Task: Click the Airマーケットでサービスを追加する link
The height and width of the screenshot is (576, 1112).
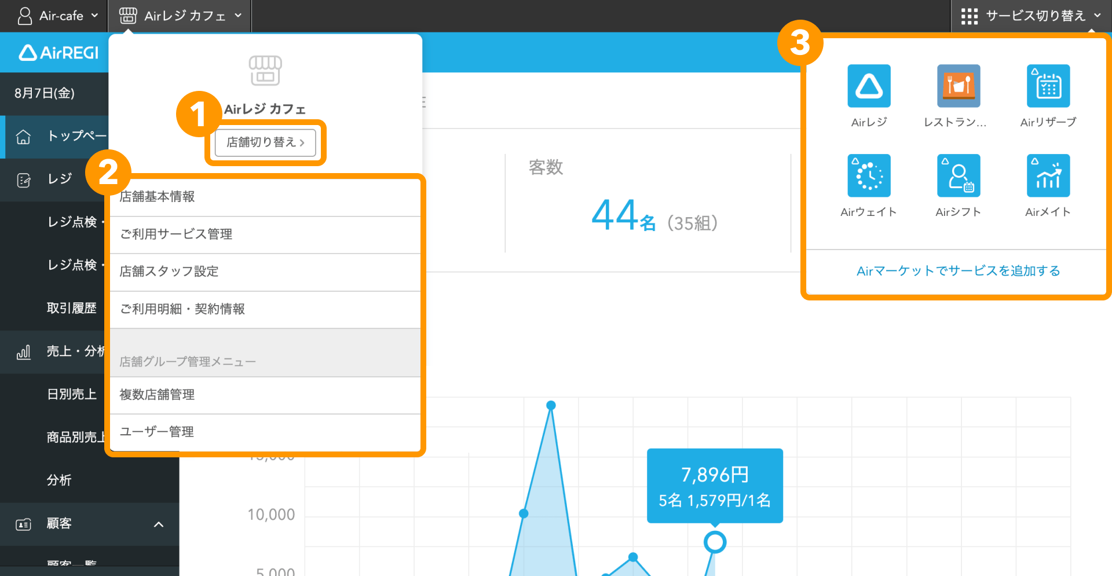Action: (x=958, y=271)
